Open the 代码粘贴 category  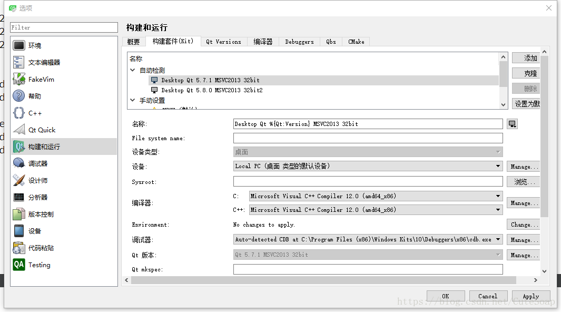click(64, 248)
